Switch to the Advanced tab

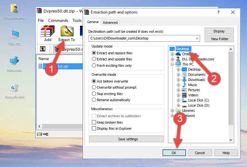110,22
